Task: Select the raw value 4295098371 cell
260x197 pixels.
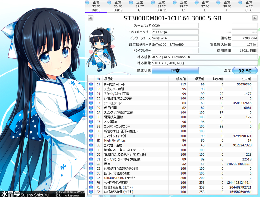Action: (242, 136)
